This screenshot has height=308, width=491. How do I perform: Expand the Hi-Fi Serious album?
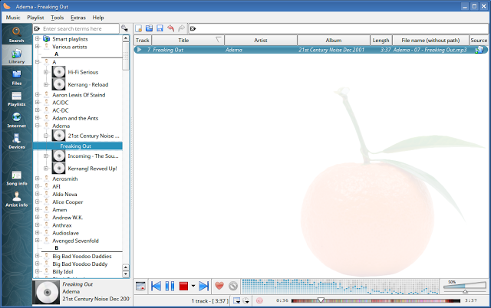[46, 72]
